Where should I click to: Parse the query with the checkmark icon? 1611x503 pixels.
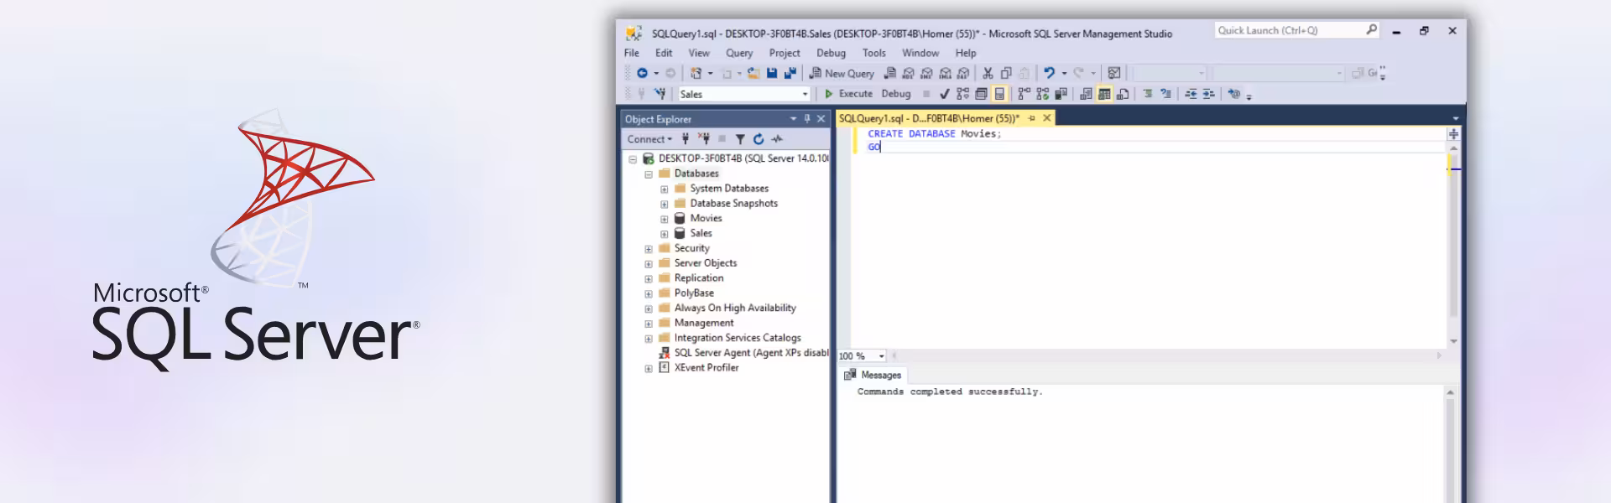coord(945,94)
